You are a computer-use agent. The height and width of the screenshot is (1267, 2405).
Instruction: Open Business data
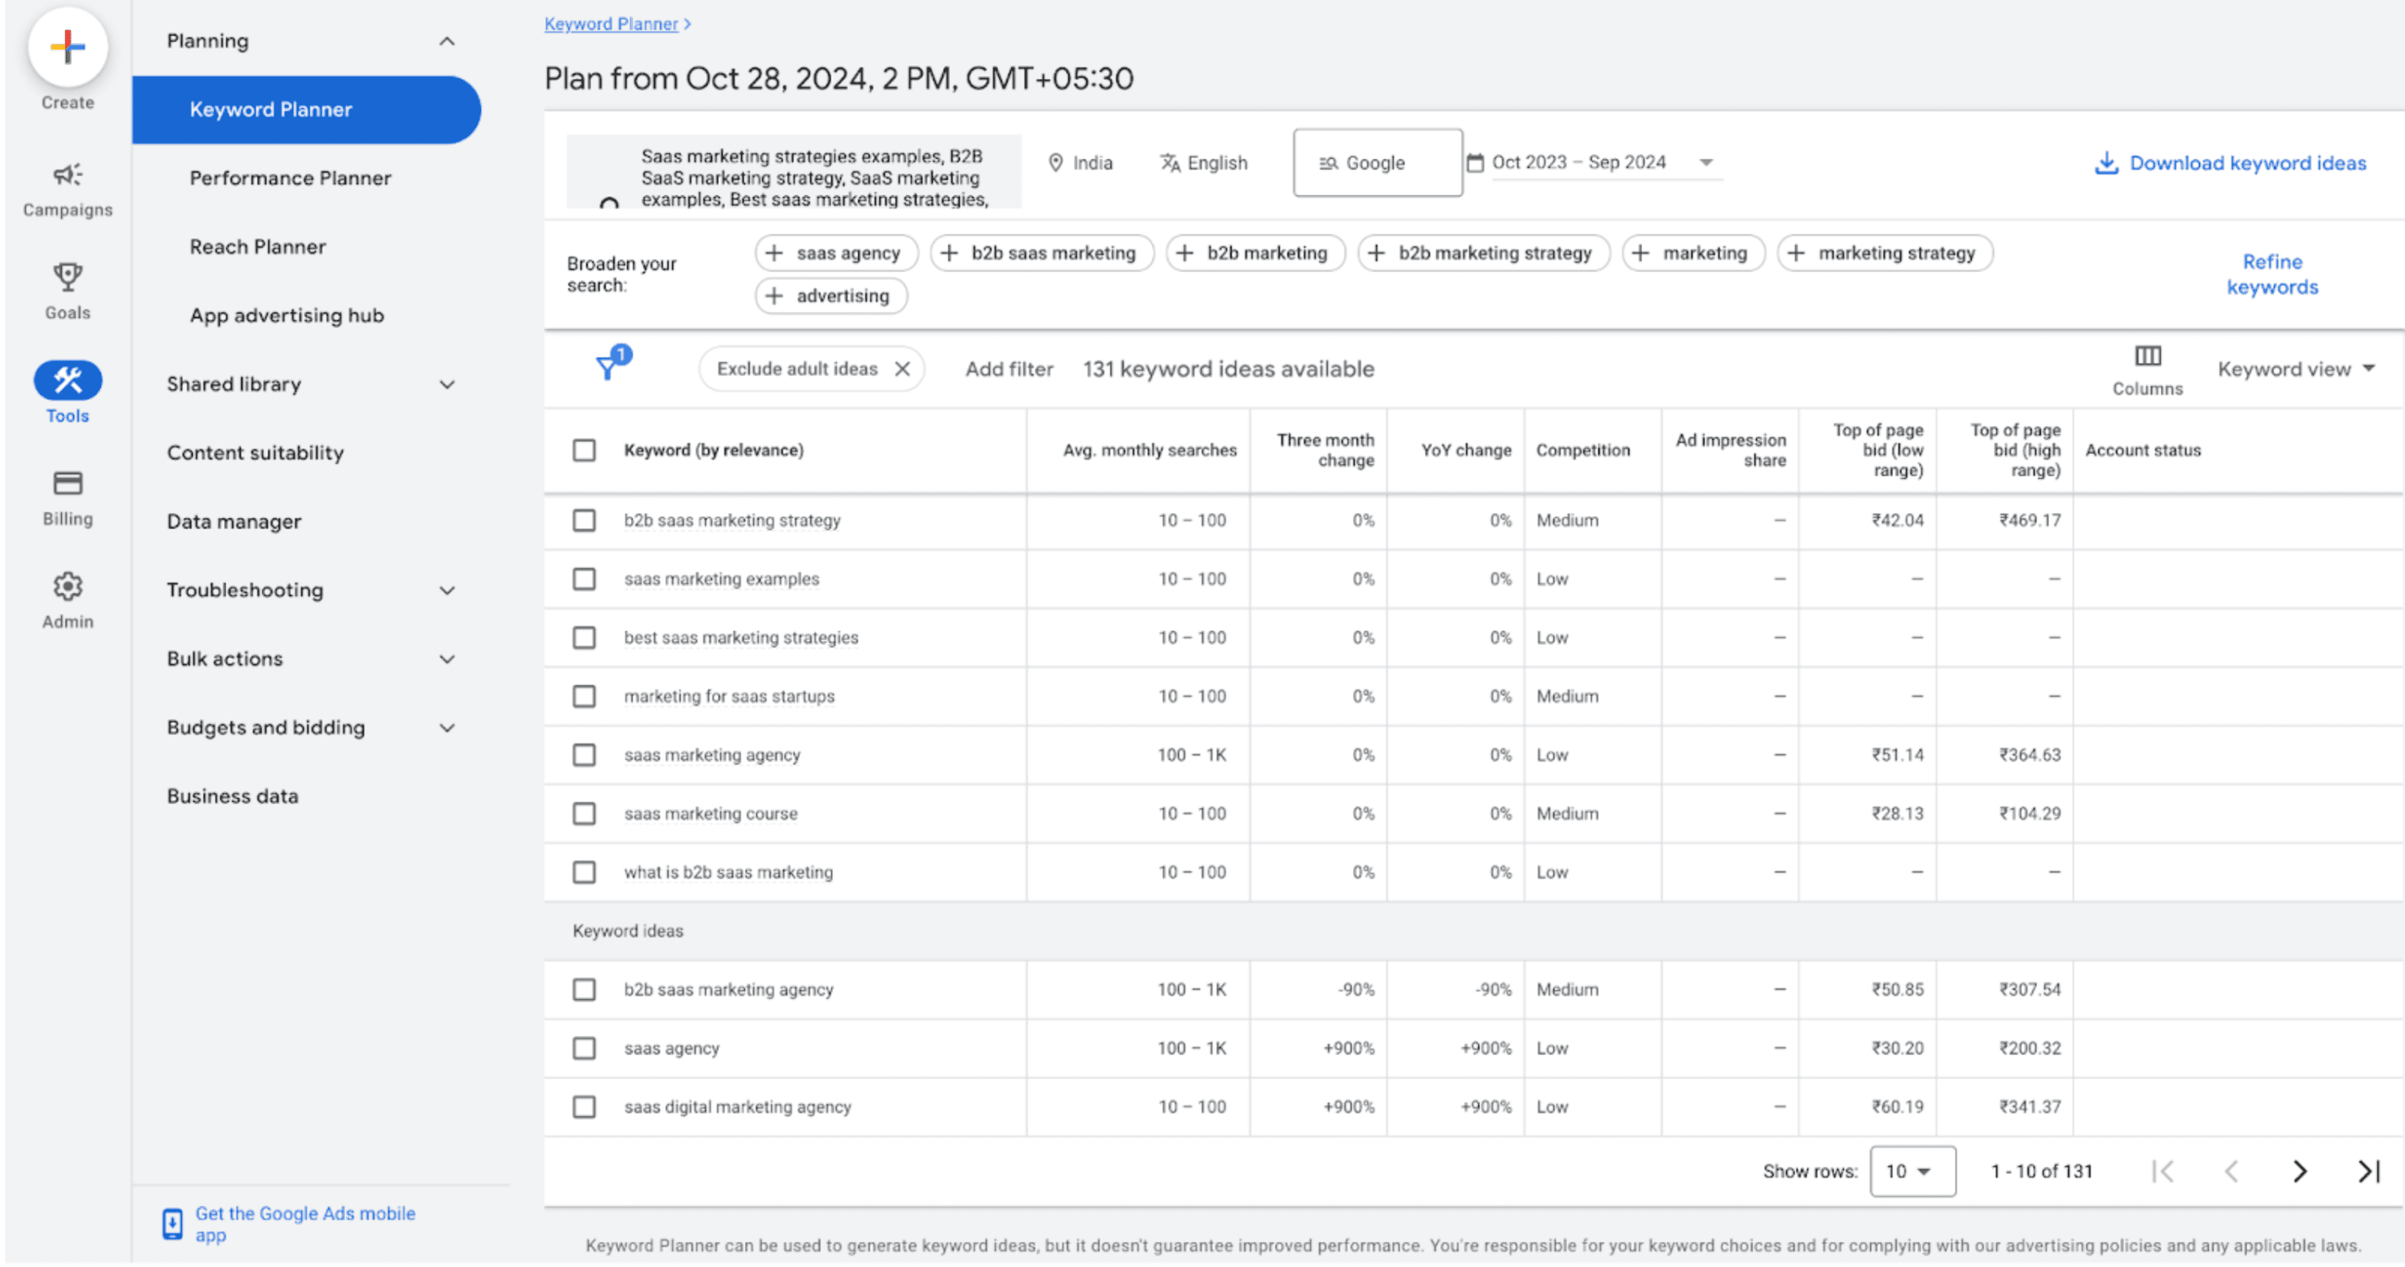(233, 796)
